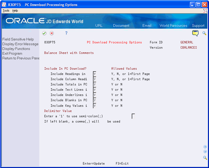The image size is (209, 168).
Task: Select Field Sensitive Help
Action: pos(18,39)
